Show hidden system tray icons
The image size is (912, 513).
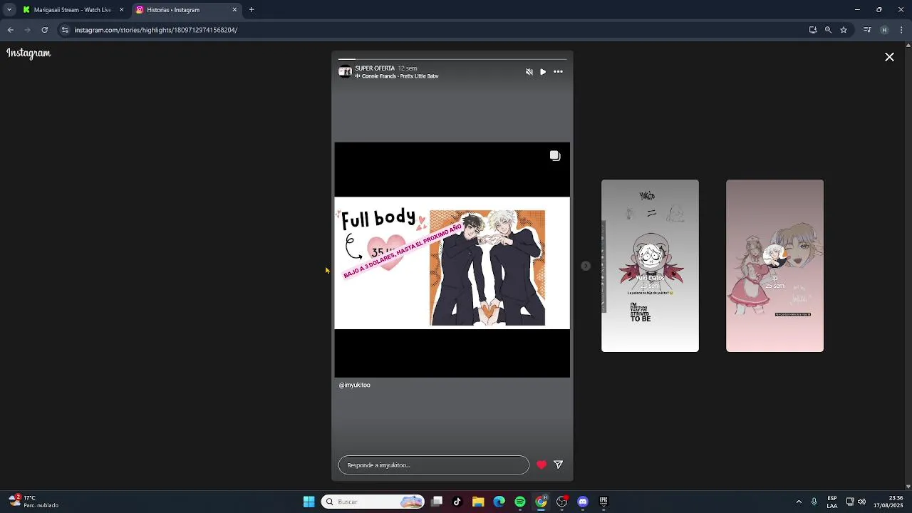click(799, 502)
